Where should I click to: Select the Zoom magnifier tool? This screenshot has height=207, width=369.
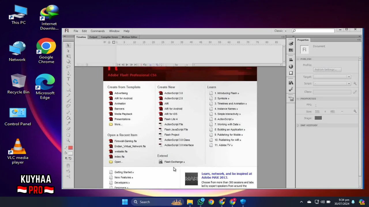coord(68,141)
